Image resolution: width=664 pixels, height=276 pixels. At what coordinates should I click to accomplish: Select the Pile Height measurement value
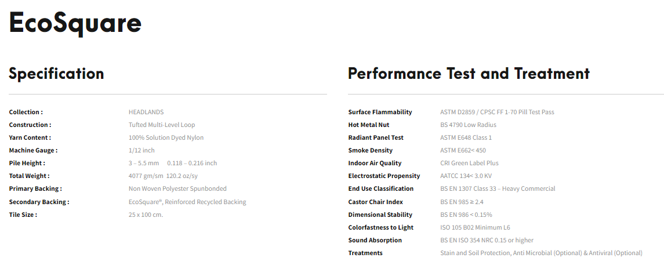(173, 163)
